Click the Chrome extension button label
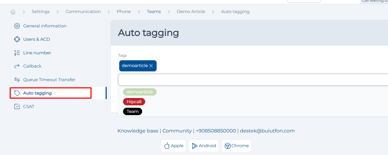Image resolution: width=388 pixels, height=155 pixels. pos(240,146)
